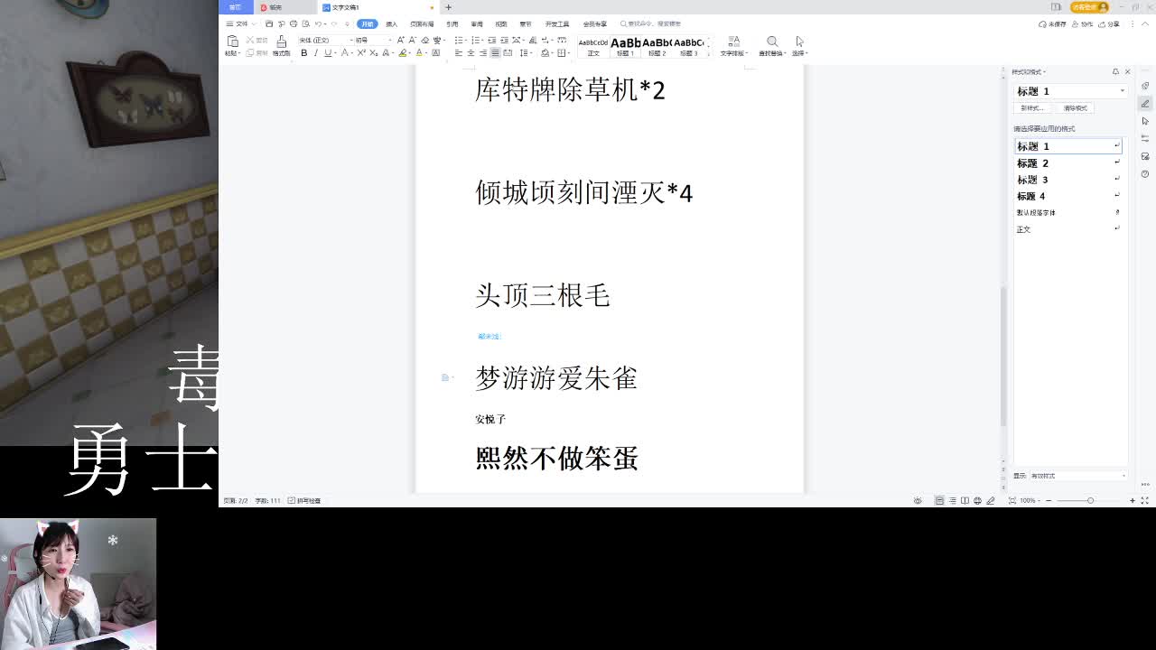This screenshot has width=1156, height=650.
Task: Click the 未保存 cloud save status
Action: [1053, 24]
